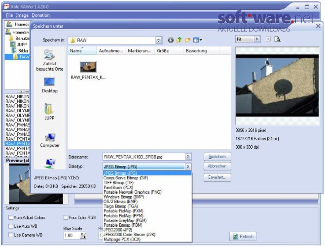325x247 pixels.
Task: Go up one folder level icon
Action: point(179,40)
